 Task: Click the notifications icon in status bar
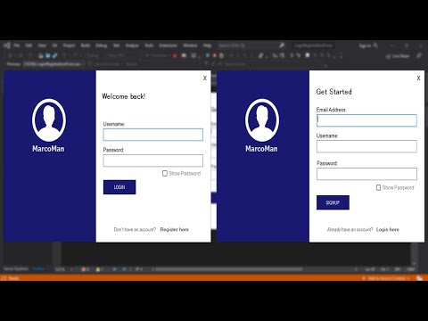tap(419, 278)
